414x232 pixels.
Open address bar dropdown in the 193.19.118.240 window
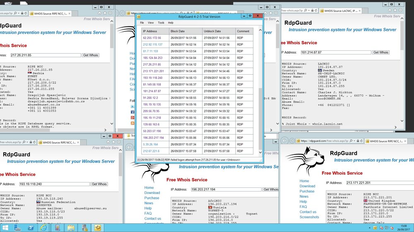tap(27, 142)
